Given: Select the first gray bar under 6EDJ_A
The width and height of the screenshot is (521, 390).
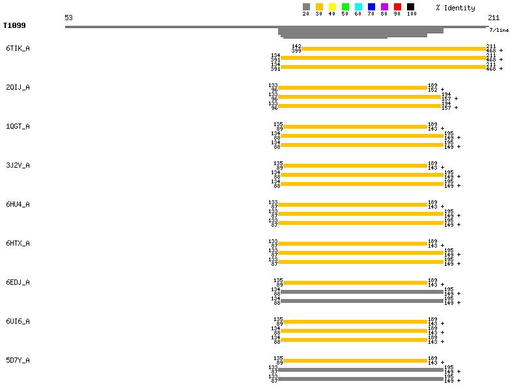Looking at the screenshot, I should 361,292.
